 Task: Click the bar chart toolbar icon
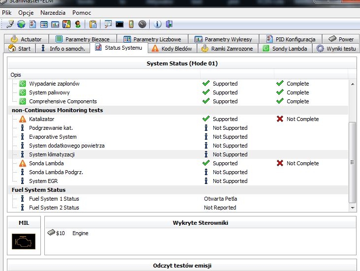pyautogui.click(x=55, y=24)
